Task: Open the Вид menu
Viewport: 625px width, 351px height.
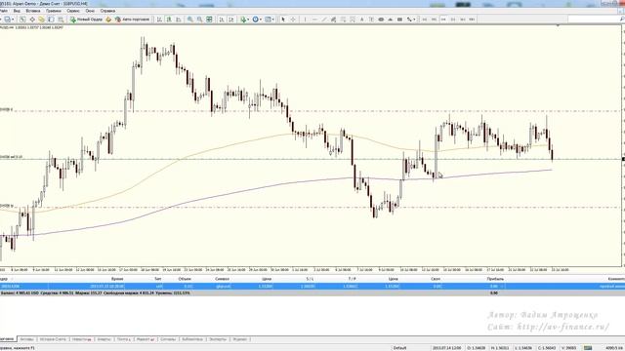Action: pyautogui.click(x=17, y=11)
